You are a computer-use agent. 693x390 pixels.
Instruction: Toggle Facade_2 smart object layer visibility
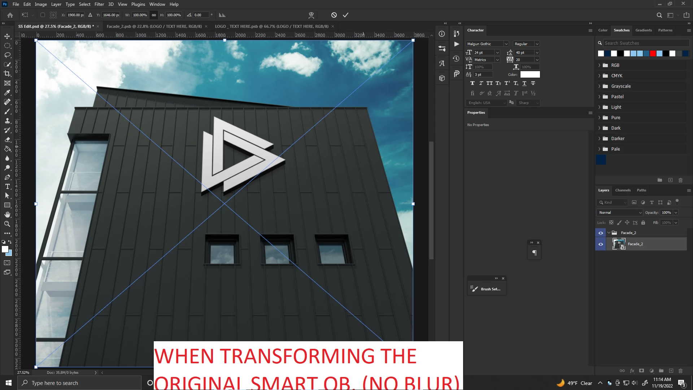click(601, 244)
